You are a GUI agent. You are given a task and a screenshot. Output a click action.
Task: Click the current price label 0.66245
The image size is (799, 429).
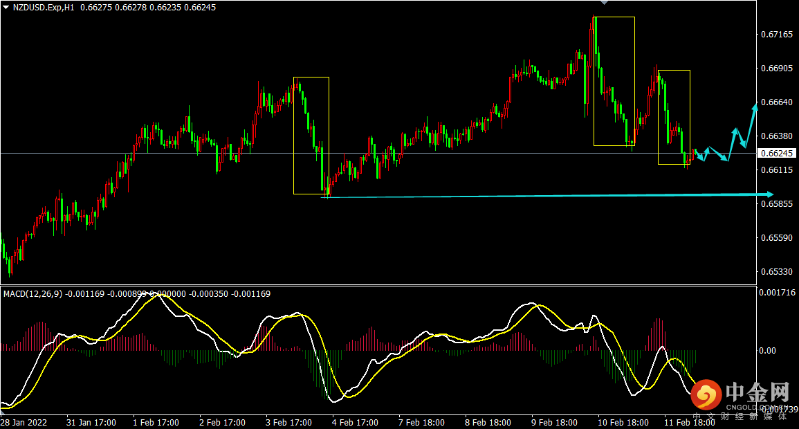(777, 154)
